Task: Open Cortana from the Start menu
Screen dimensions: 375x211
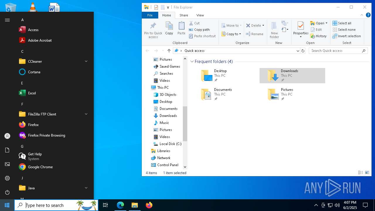Action: pyautogui.click(x=54, y=72)
